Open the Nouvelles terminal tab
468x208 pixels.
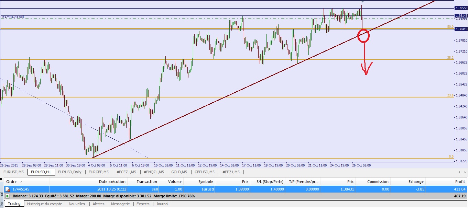tap(77, 204)
